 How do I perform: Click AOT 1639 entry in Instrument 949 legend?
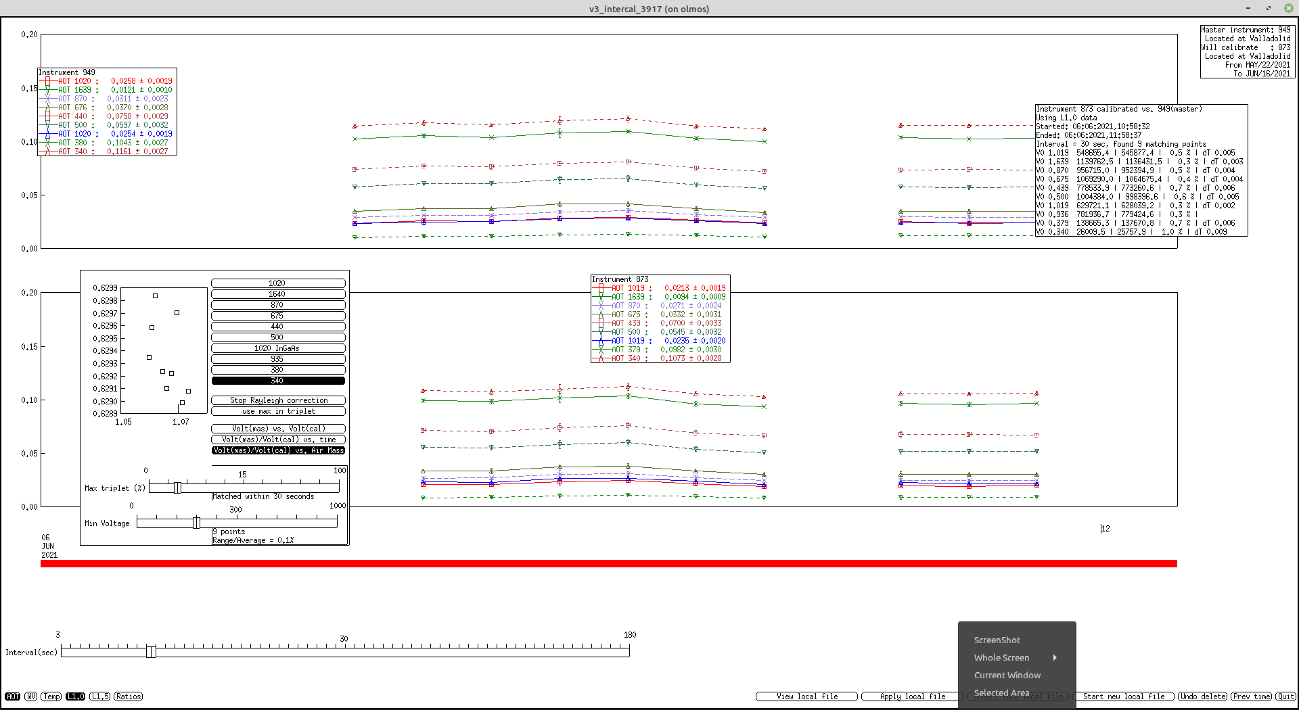point(106,90)
